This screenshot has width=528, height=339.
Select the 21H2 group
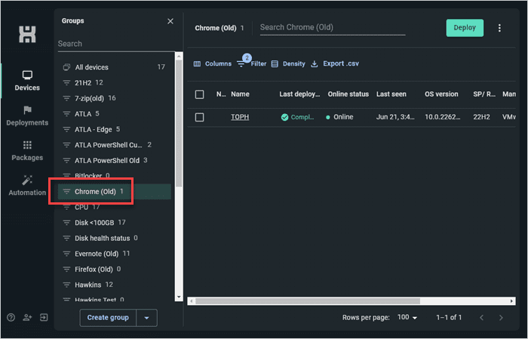[x=115, y=82]
